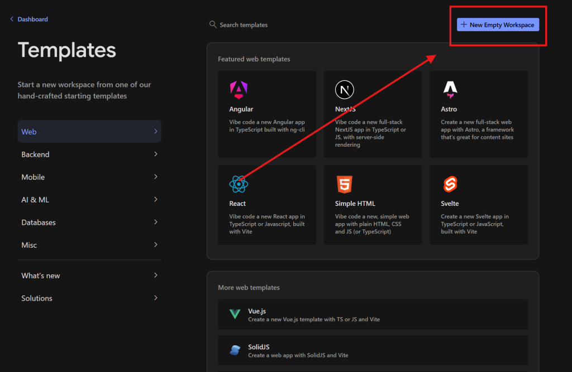Click the SolidJS logo icon
This screenshot has width=572, height=372.
(235, 350)
